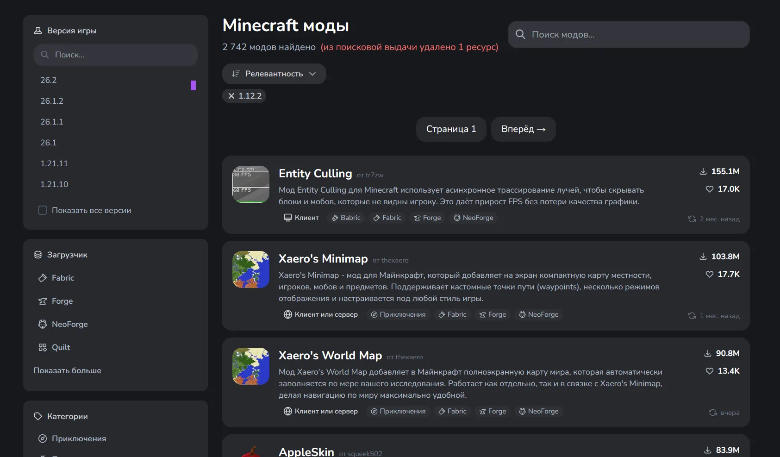Screen dimensions: 780x457
Task: Open the Xaero's Minimap thumbnail
Action: (251, 269)
